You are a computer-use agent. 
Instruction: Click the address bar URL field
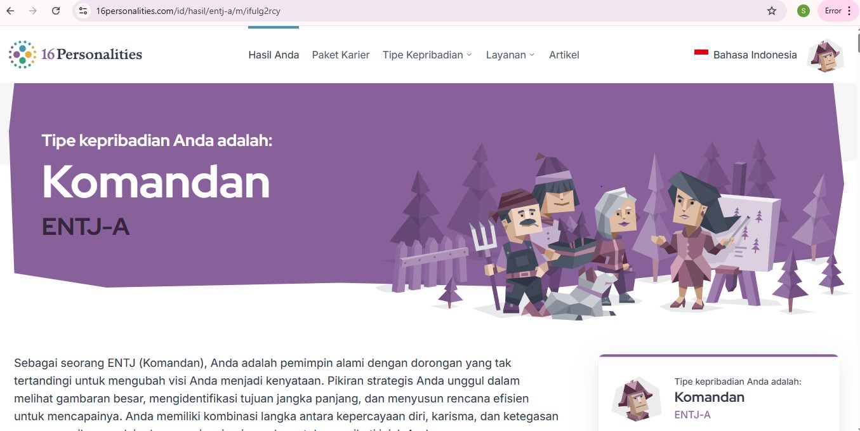pyautogui.click(x=419, y=11)
